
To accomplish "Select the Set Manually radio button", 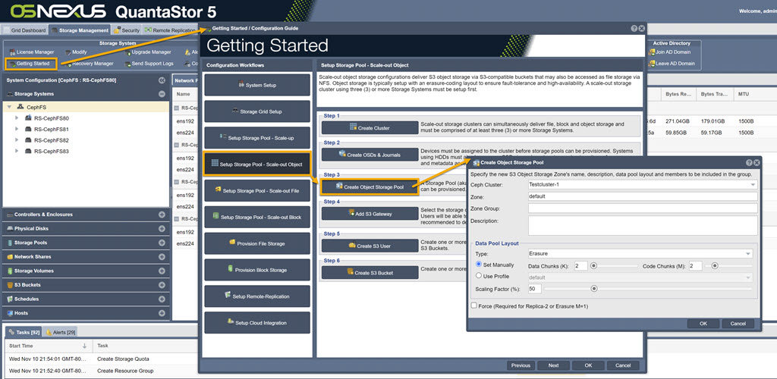I will 479,265.
